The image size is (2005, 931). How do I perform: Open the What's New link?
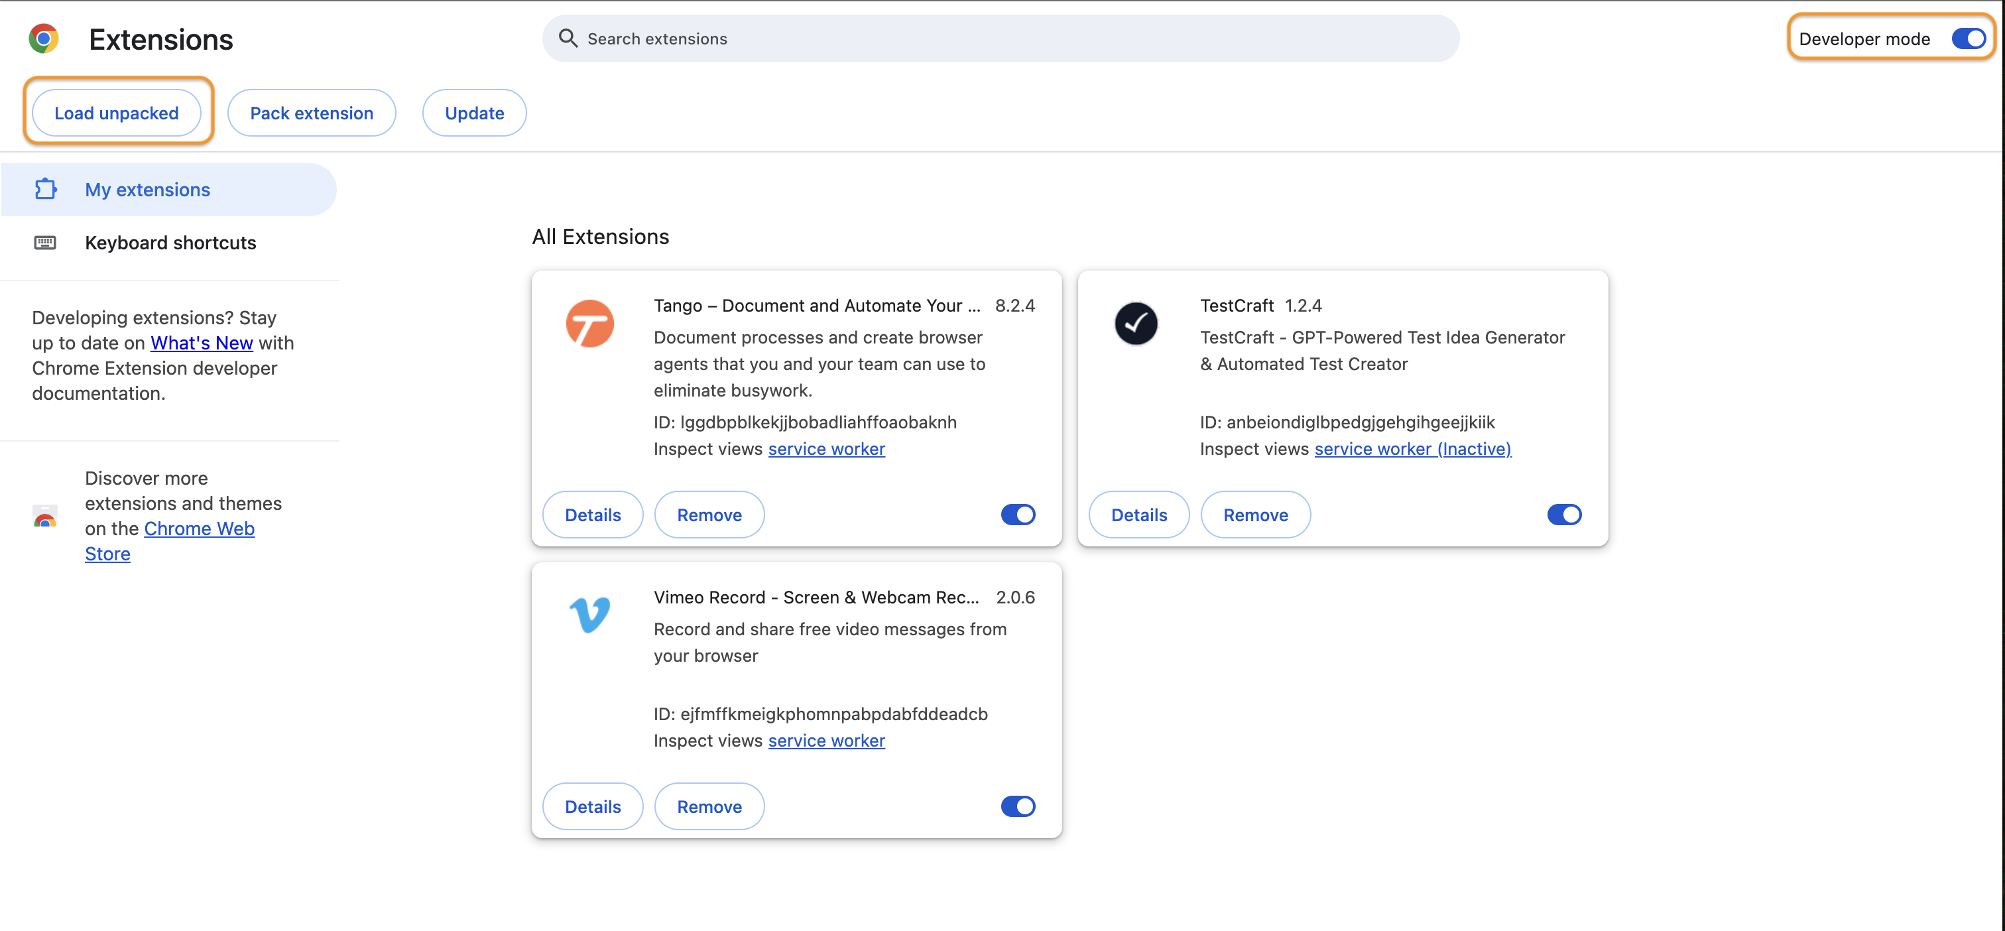click(x=201, y=343)
